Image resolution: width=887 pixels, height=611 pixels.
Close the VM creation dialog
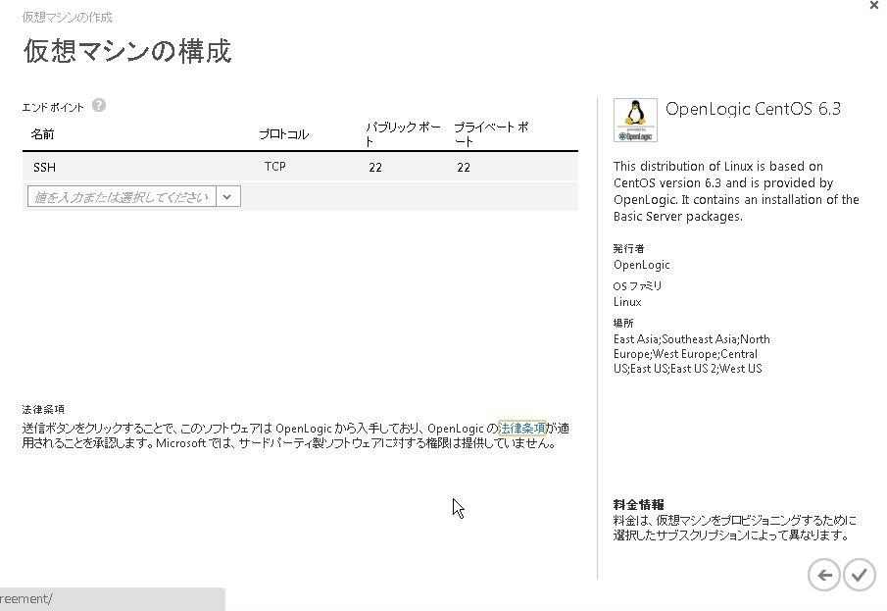click(x=874, y=5)
